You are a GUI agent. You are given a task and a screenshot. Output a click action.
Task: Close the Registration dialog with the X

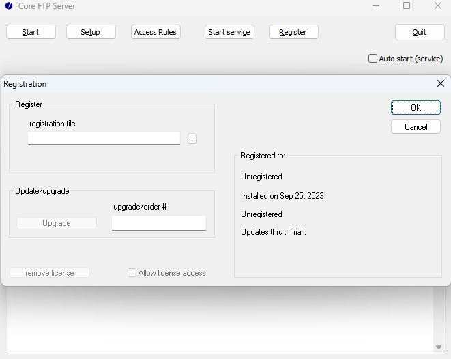(x=440, y=83)
